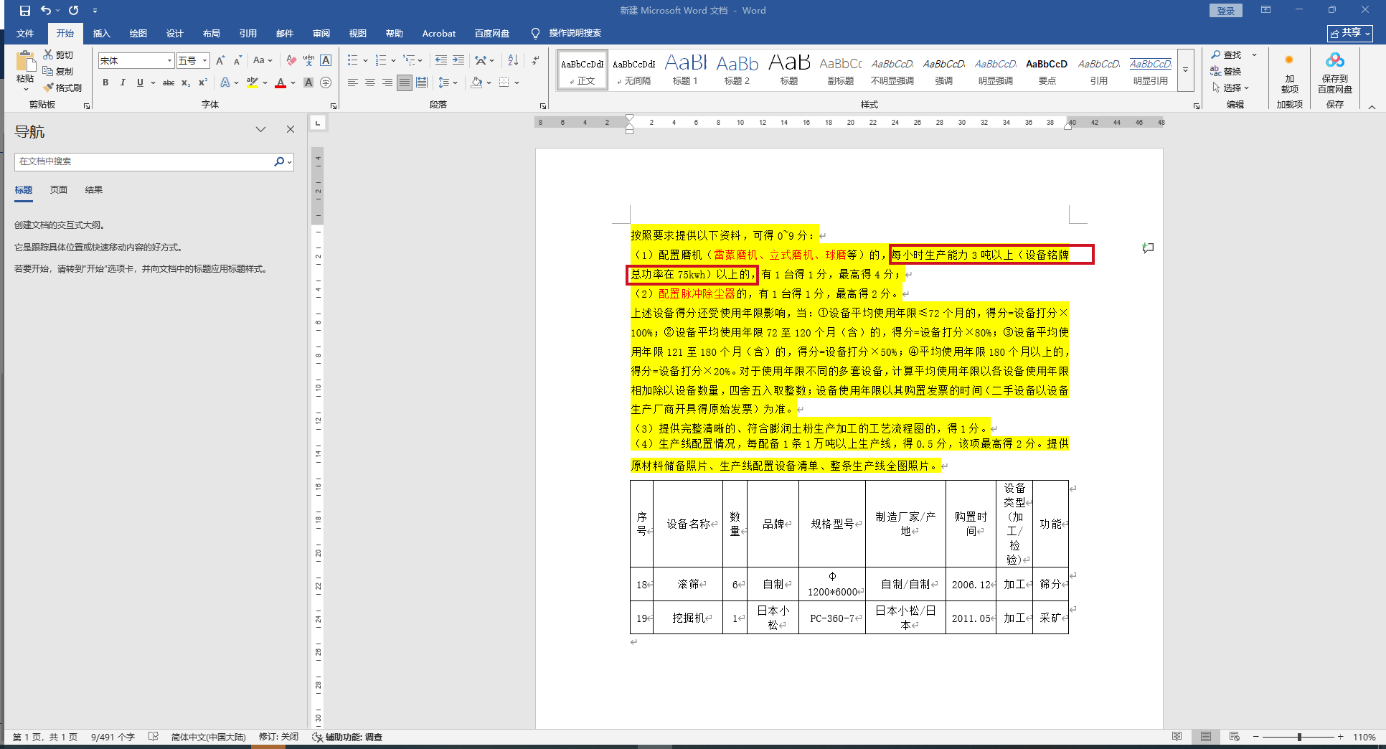This screenshot has width=1386, height=749.
Task: Toggle underline on the selected text
Action: coord(140,83)
